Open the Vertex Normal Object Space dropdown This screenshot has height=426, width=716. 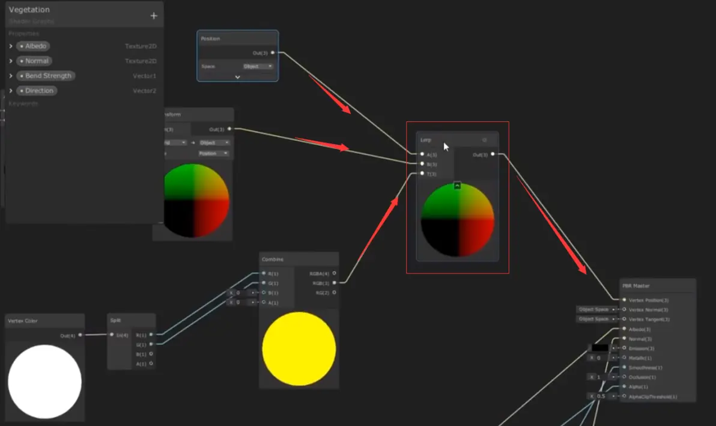tap(597, 309)
